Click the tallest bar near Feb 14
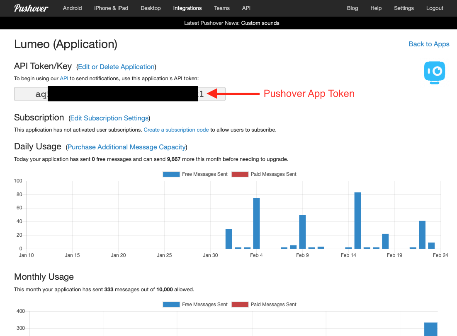This screenshot has width=457, height=336. [357, 221]
